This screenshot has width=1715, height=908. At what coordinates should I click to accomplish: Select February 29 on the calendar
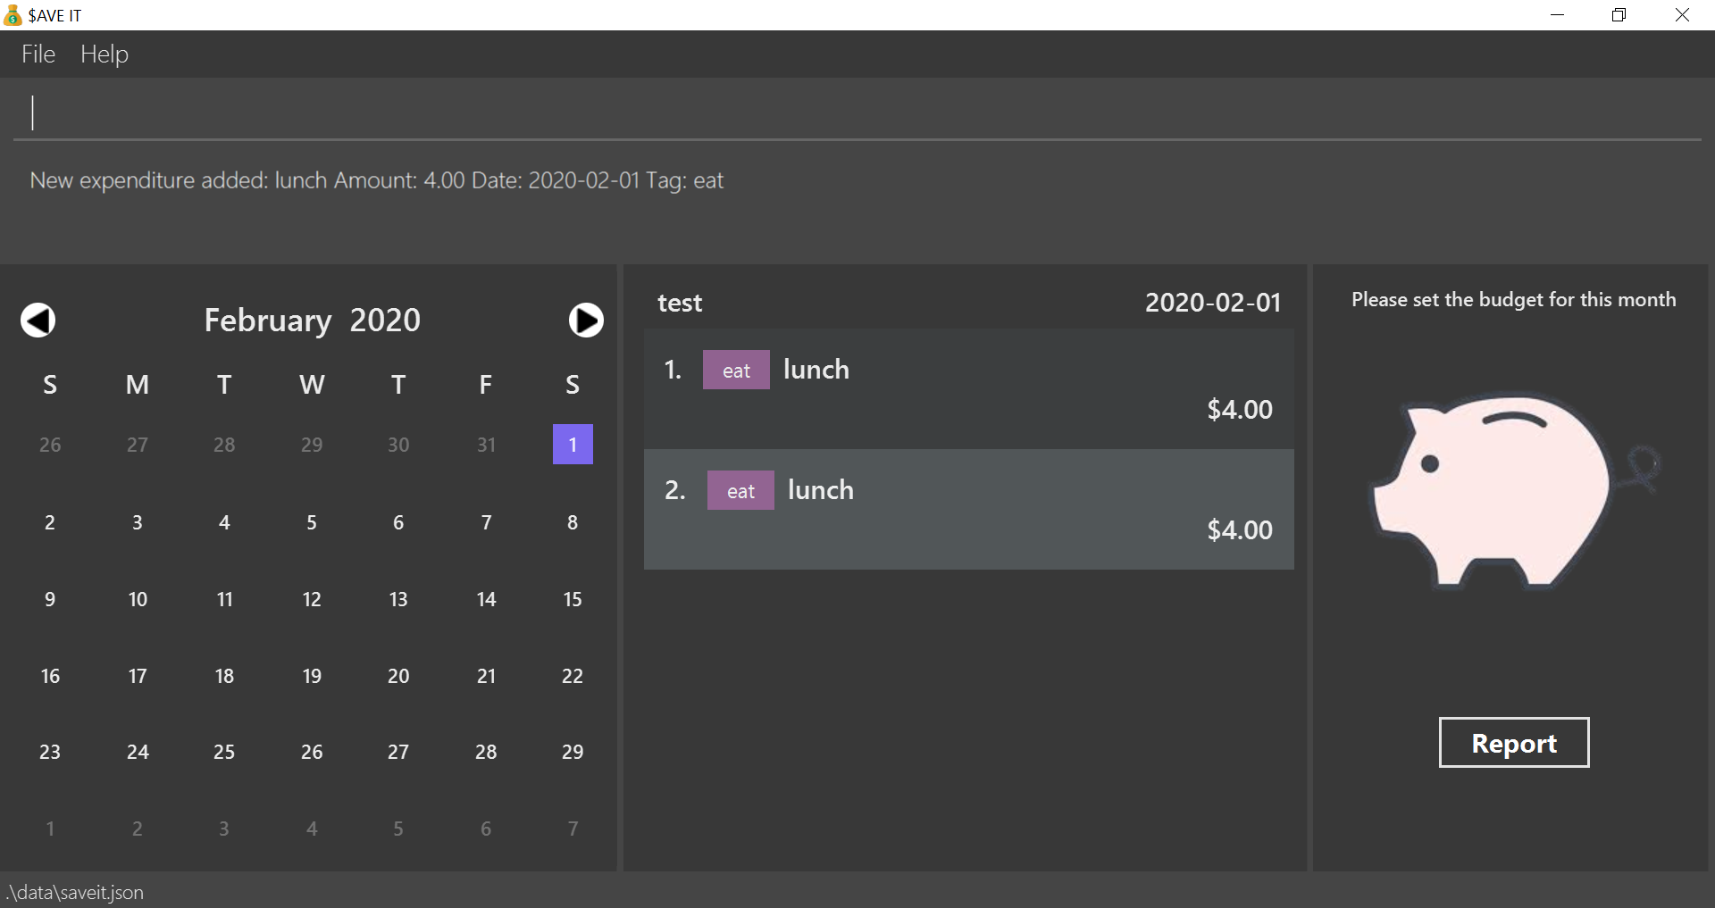click(x=573, y=752)
